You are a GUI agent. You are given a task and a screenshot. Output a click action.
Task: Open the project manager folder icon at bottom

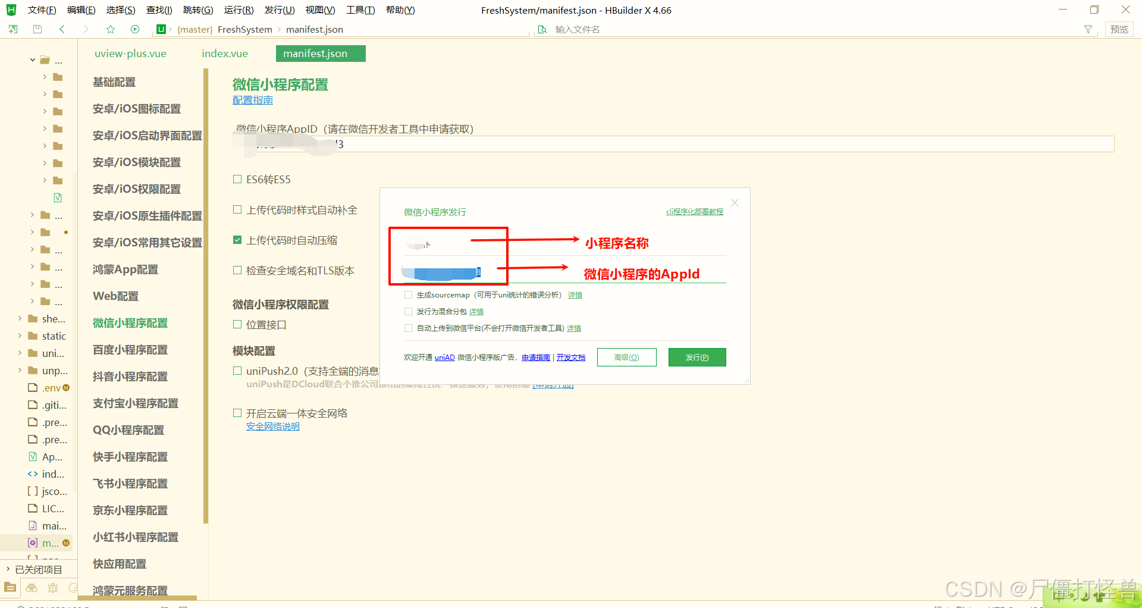point(10,588)
